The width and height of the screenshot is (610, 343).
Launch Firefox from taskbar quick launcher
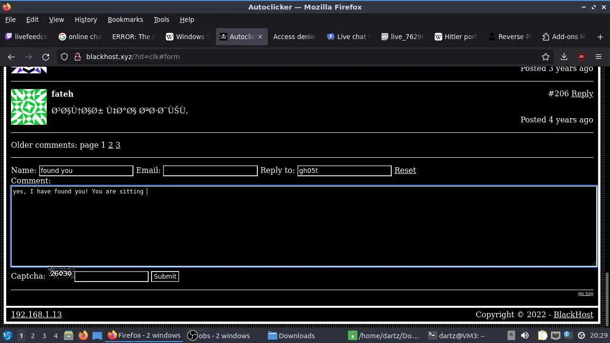click(x=83, y=335)
